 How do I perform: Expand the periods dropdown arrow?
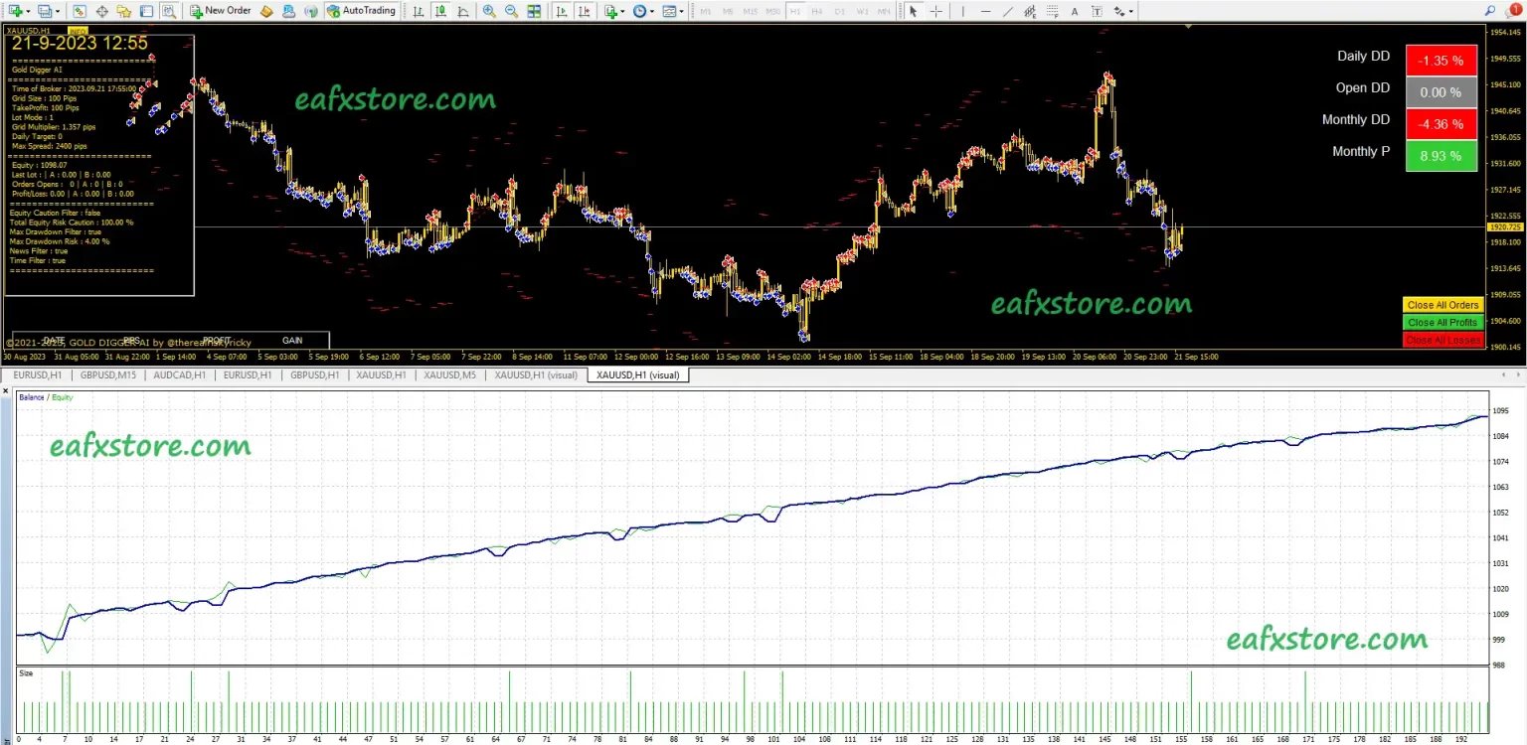[x=652, y=11]
